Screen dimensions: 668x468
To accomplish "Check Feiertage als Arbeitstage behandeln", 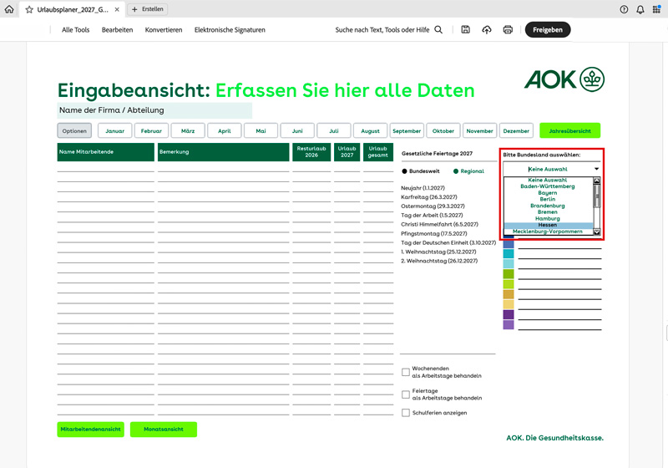I will [406, 394].
